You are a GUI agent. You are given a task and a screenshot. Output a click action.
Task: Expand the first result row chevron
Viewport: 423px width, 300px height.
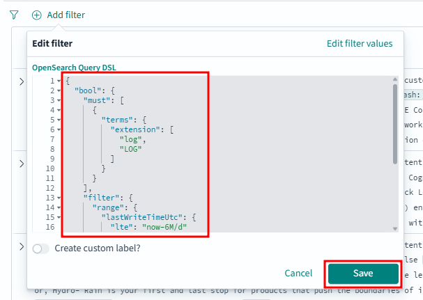click(x=22, y=83)
